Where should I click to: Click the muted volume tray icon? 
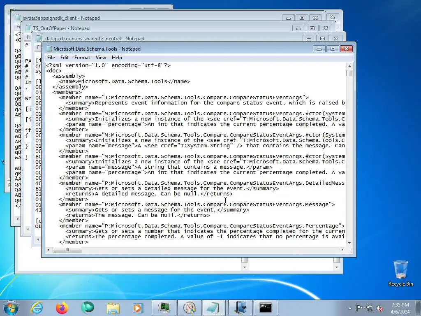pos(379,308)
